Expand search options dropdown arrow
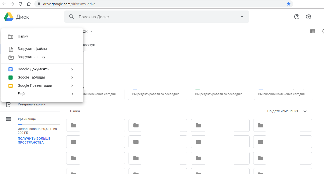Viewport: 324px width, 174px height. pyautogui.click(x=242, y=17)
